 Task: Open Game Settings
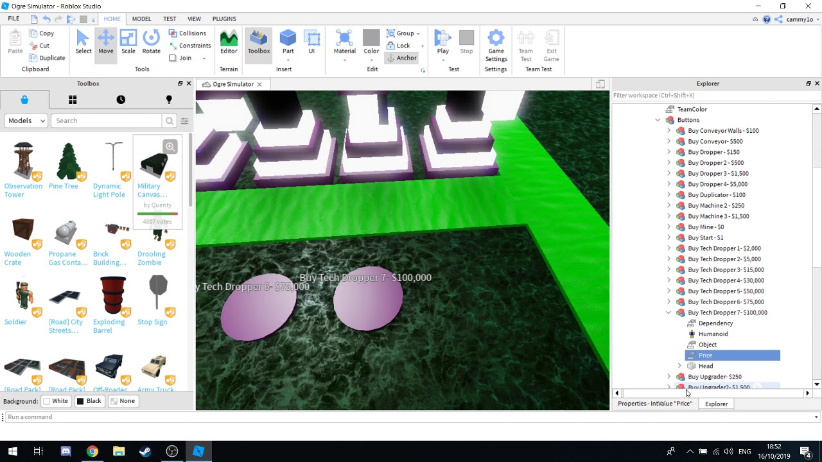click(496, 45)
